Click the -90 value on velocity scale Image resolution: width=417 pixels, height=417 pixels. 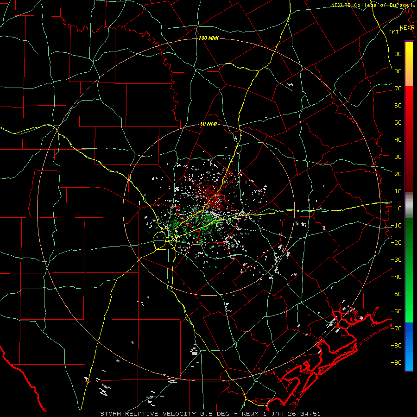[396, 363]
